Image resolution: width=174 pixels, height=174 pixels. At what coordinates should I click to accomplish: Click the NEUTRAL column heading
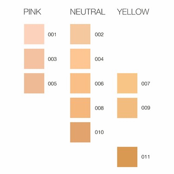click(x=87, y=12)
